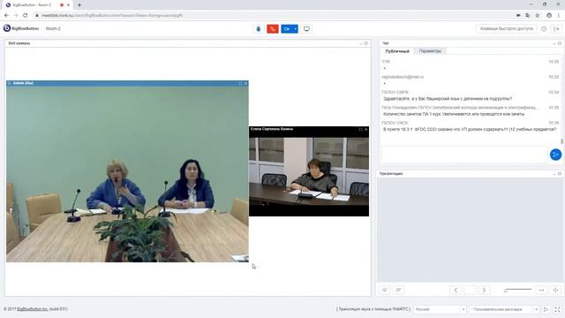The image size is (565, 318).
Task: Click the logout exit icon
Action: pos(556,29)
